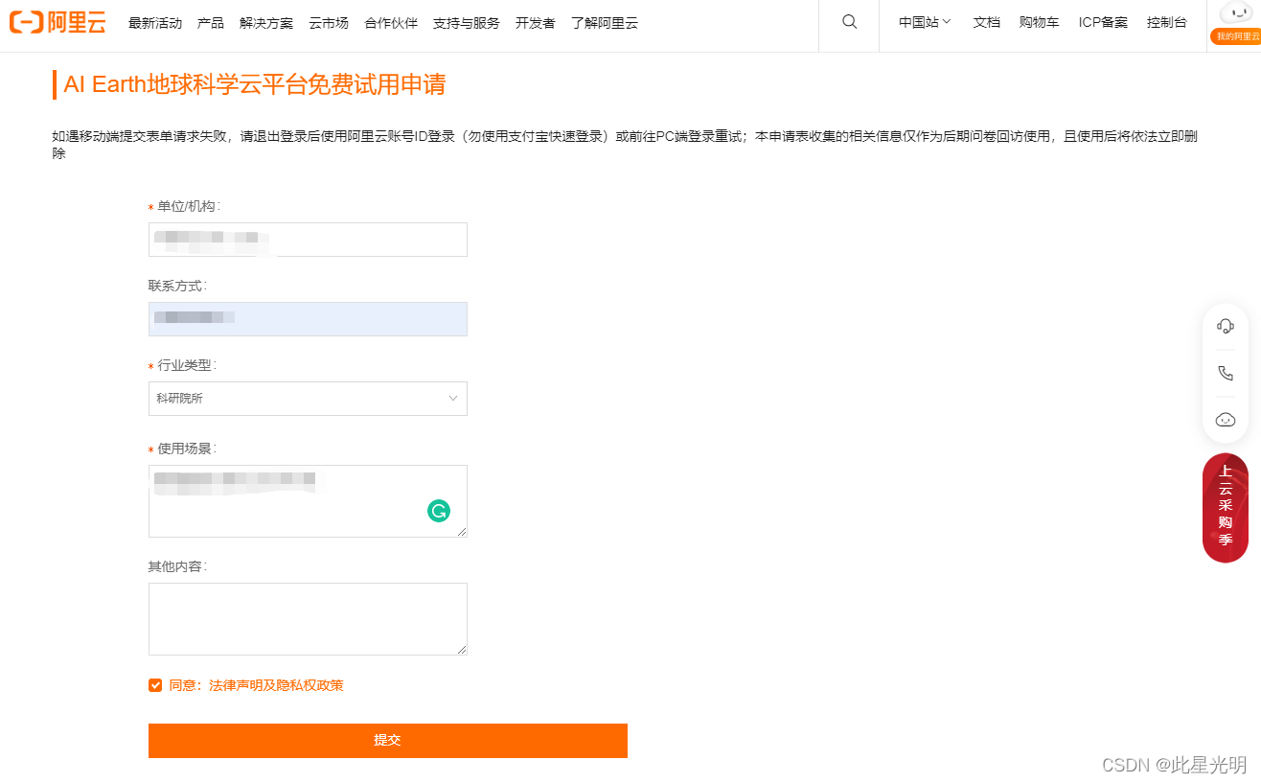Focus the 单位/机构 input field
1261x783 pixels.
point(308,240)
